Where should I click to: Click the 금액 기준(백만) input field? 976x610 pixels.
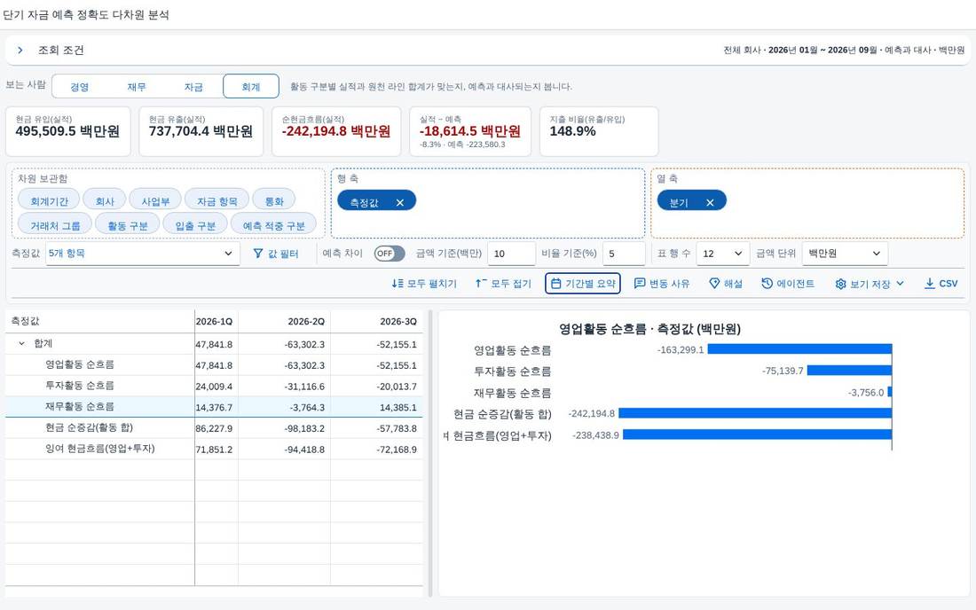point(512,254)
